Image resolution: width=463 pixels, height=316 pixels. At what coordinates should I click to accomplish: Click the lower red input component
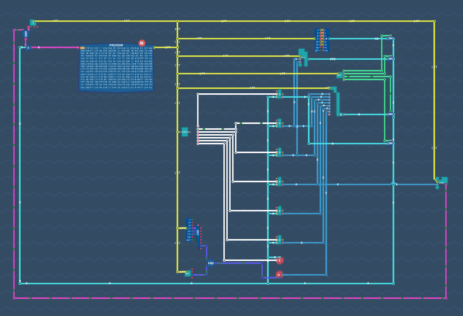pyautogui.click(x=279, y=274)
